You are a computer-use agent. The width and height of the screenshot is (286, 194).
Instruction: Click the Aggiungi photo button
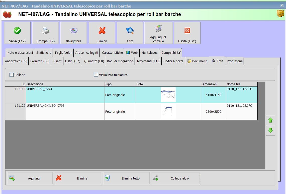[x=30, y=178]
